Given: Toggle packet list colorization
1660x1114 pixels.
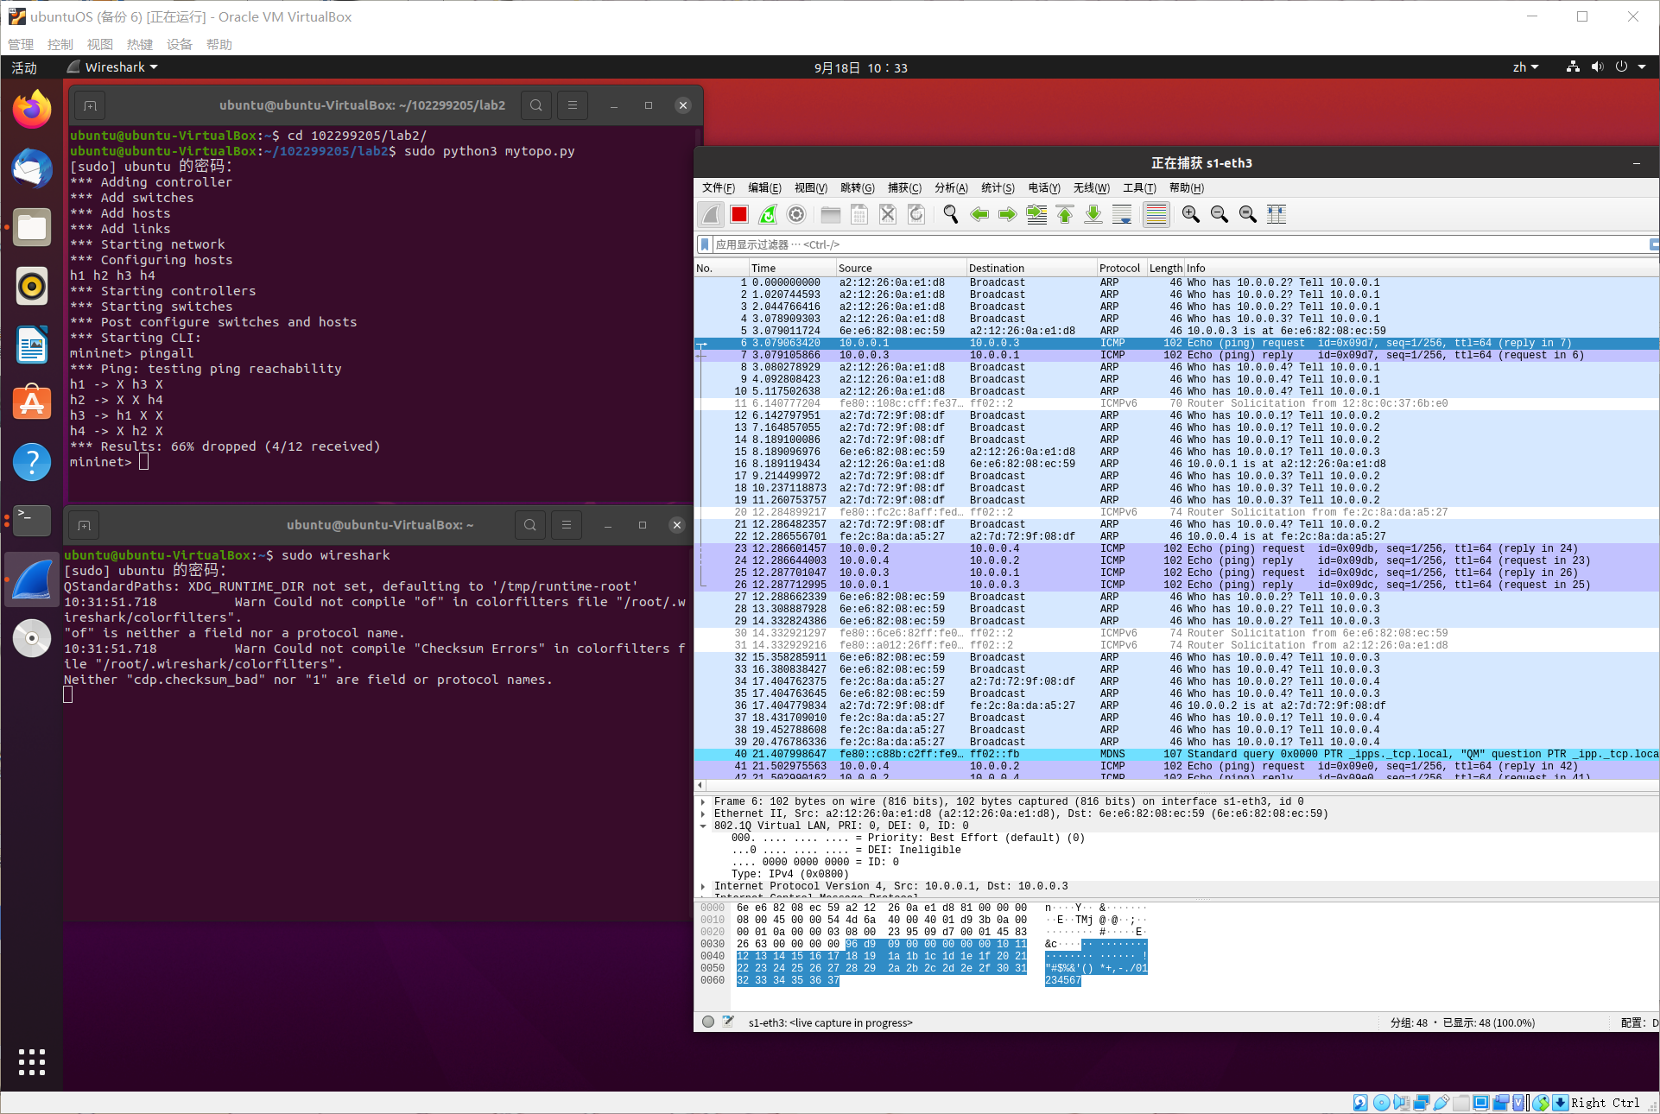Looking at the screenshot, I should pos(1156,214).
